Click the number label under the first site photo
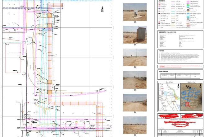The width and height of the screenshot is (205, 137). click(x=135, y=22)
